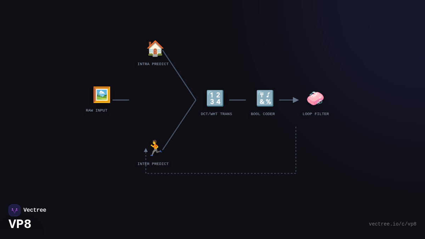Select the BOOL CODER label
This screenshot has width=425, height=239.
(263, 114)
